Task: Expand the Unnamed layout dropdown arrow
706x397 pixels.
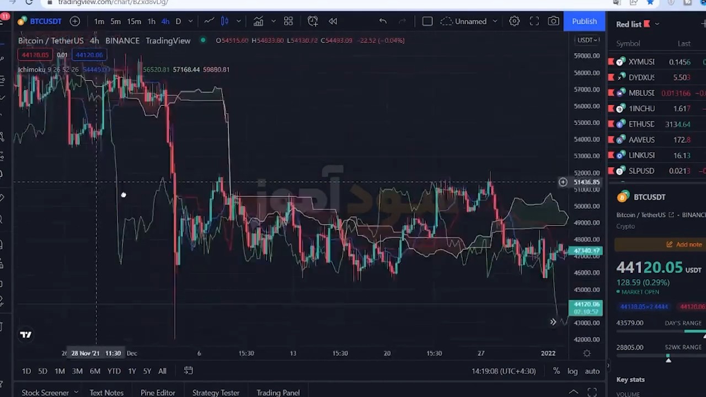Action: tap(495, 22)
